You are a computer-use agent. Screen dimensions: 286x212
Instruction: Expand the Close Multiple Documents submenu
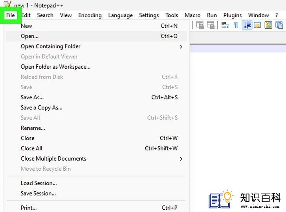coord(96,159)
